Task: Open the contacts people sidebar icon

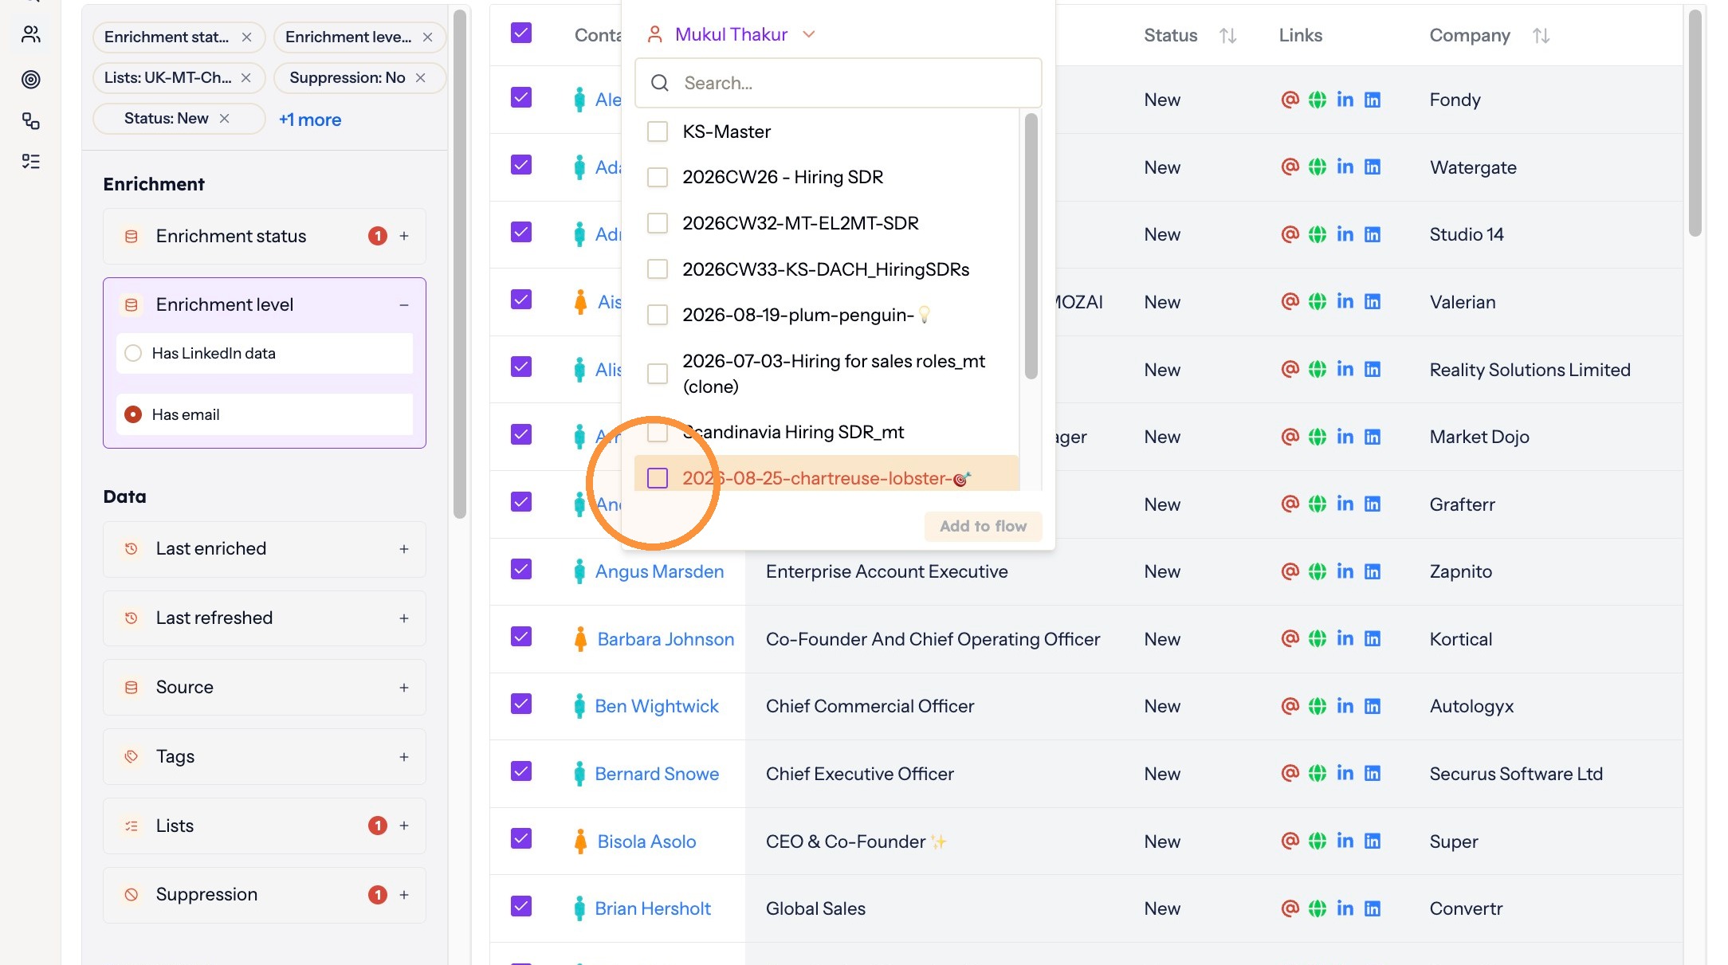Action: (x=31, y=34)
